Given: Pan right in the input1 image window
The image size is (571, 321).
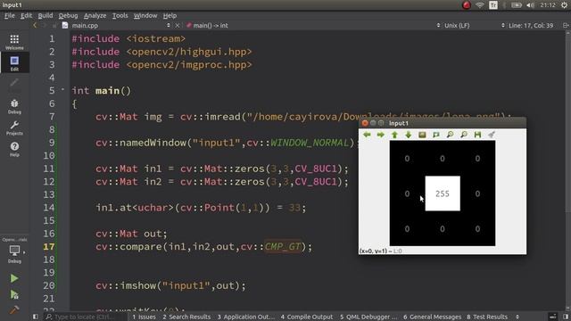Looking at the screenshot, I should coord(381,135).
